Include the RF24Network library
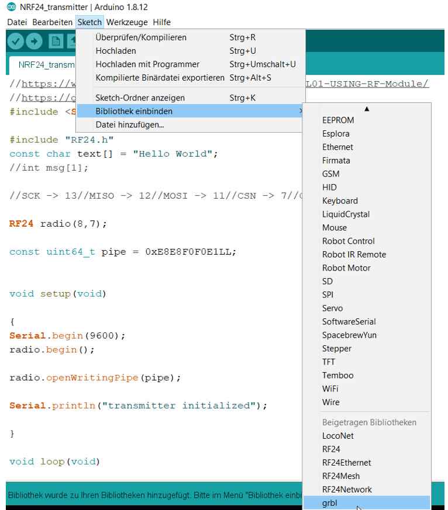Screen dimensions: 448x510 (x=347, y=490)
